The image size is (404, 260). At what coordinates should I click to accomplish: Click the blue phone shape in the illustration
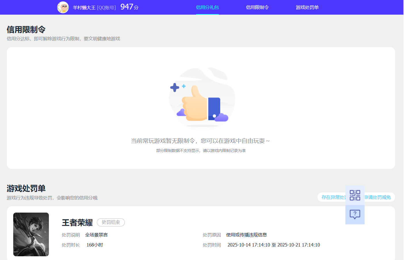pos(214,109)
